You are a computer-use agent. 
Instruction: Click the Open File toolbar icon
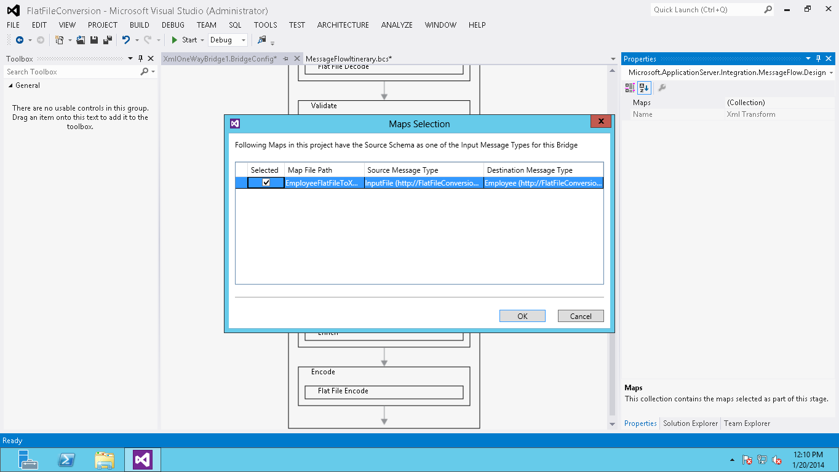(x=81, y=40)
